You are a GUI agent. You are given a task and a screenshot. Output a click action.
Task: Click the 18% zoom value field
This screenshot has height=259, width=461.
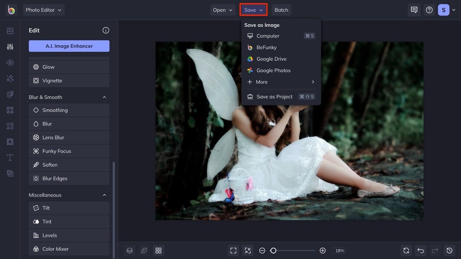(339, 251)
